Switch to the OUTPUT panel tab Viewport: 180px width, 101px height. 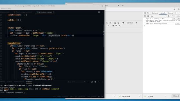coord(9,82)
